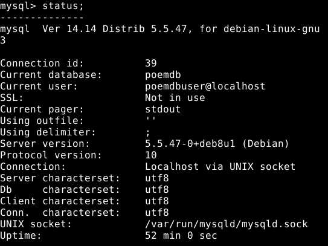Click the Current database label
This screenshot has height=246, width=328.
tap(51, 75)
